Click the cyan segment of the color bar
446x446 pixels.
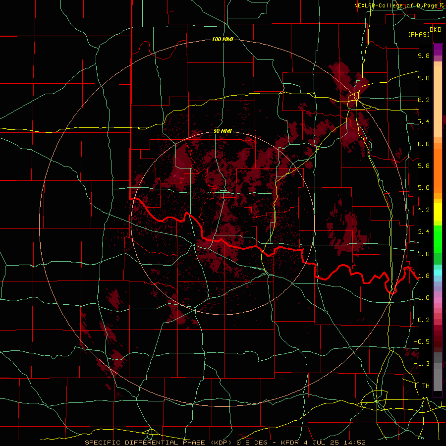[438, 272]
